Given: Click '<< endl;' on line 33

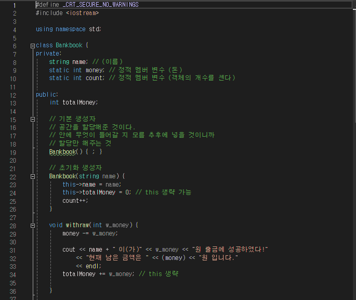Looking at the screenshot, I should (88, 266).
